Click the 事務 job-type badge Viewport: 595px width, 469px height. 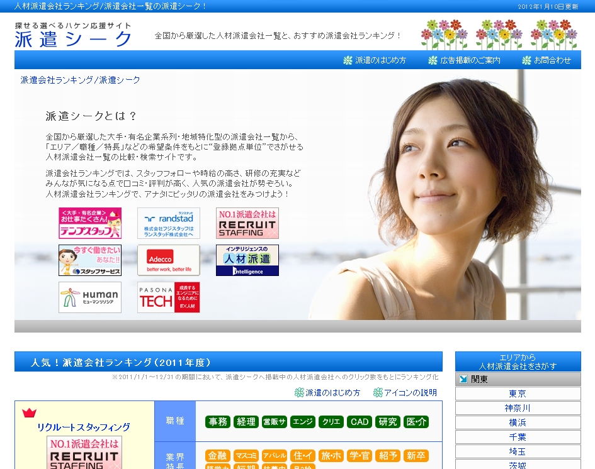click(218, 422)
